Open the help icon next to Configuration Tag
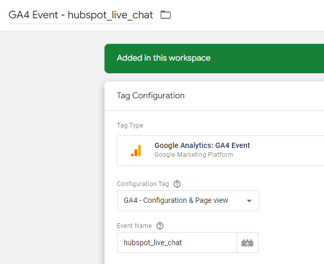The image size is (324, 264). pos(177,184)
